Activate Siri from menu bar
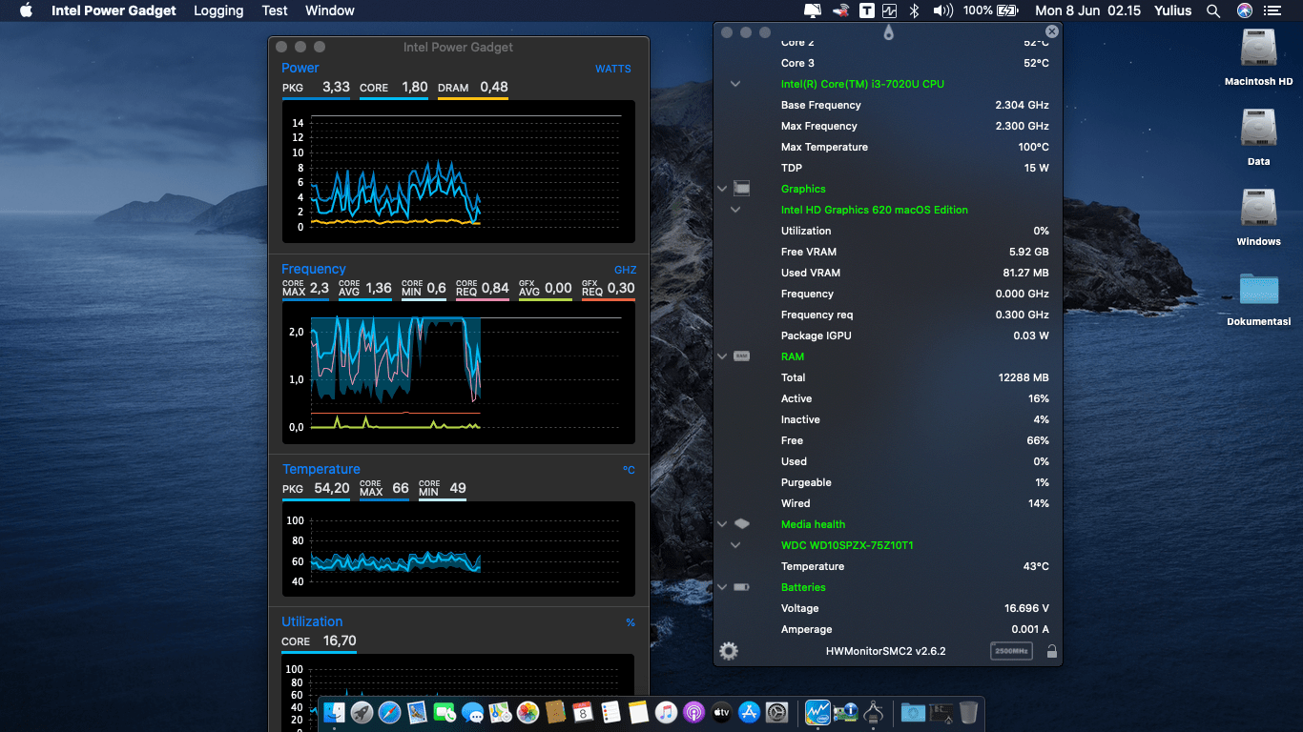1303x732 pixels. pyautogui.click(x=1245, y=10)
